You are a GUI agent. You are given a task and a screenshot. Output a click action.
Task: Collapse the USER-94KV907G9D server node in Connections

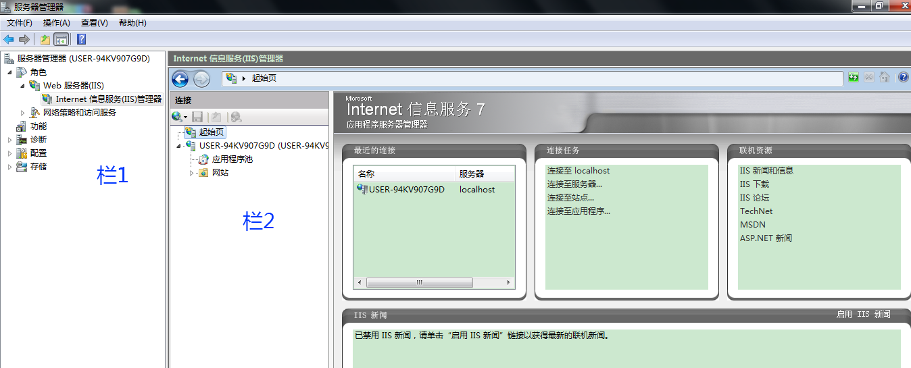[x=178, y=146]
